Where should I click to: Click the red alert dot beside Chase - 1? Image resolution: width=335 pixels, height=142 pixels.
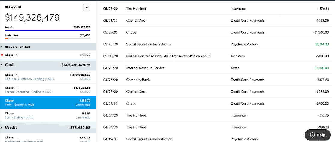pyautogui.click(x=2, y=55)
